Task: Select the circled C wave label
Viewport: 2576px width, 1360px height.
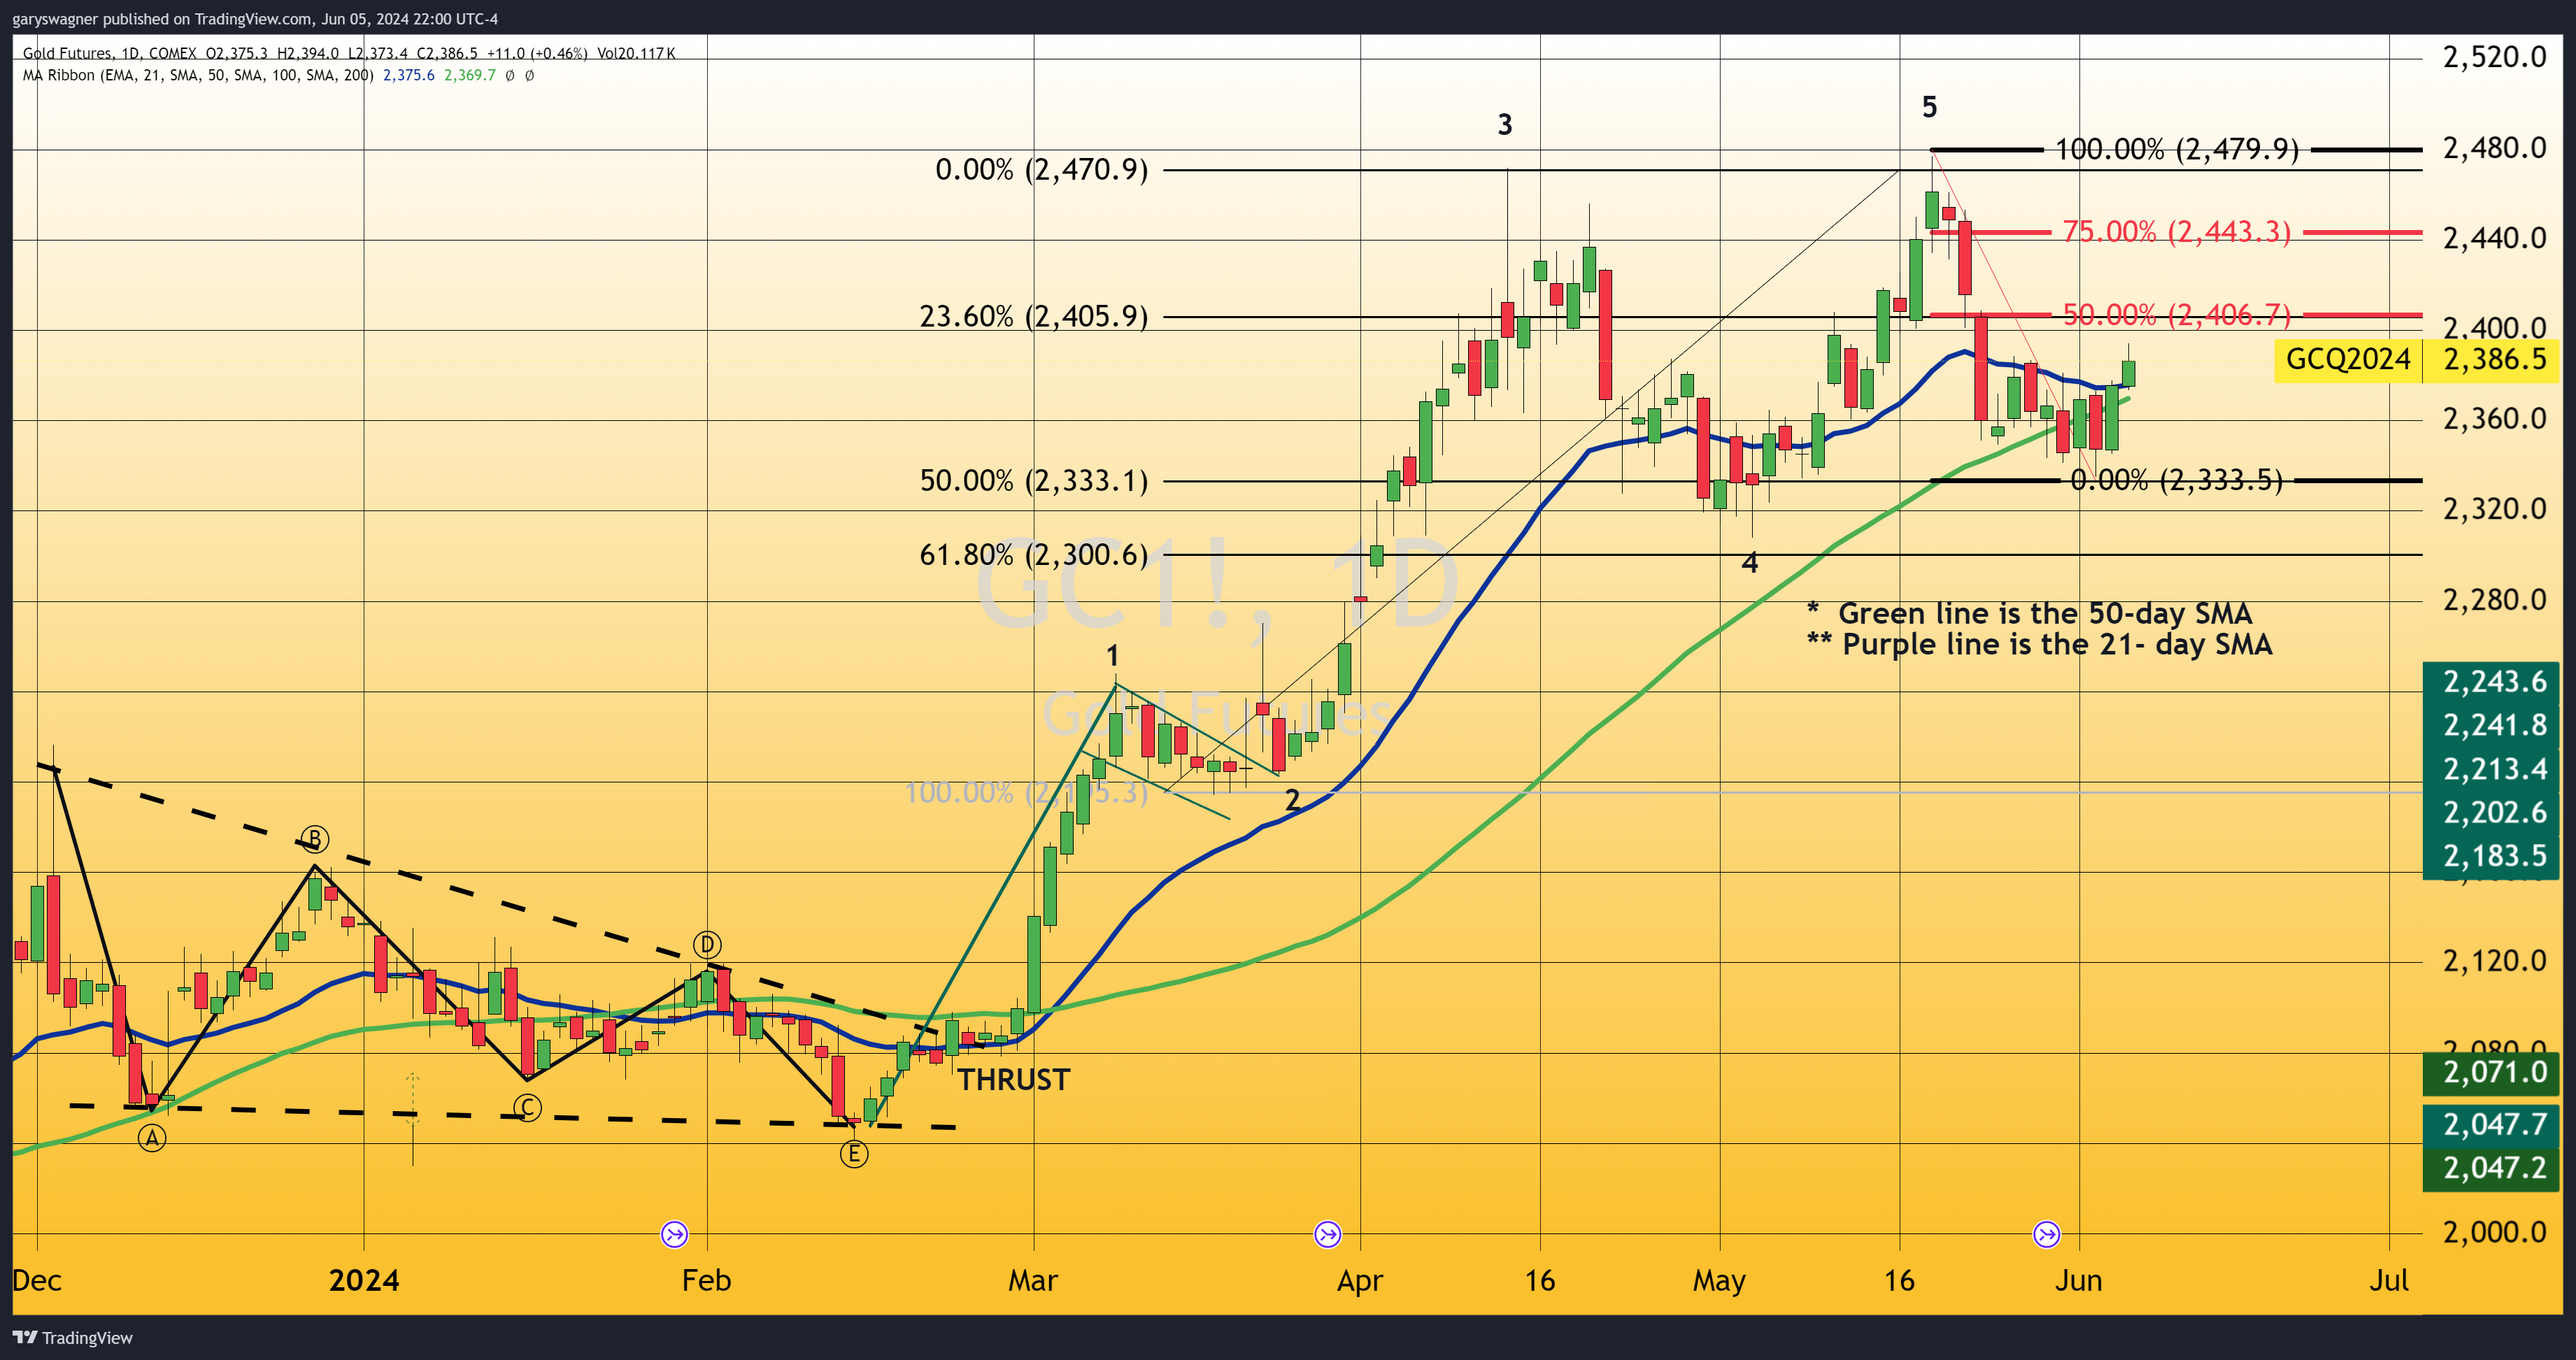Action: click(x=527, y=1107)
